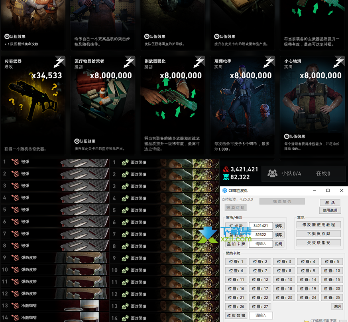Click the 在线0 tab
348x322 pixels.
(x=323, y=173)
